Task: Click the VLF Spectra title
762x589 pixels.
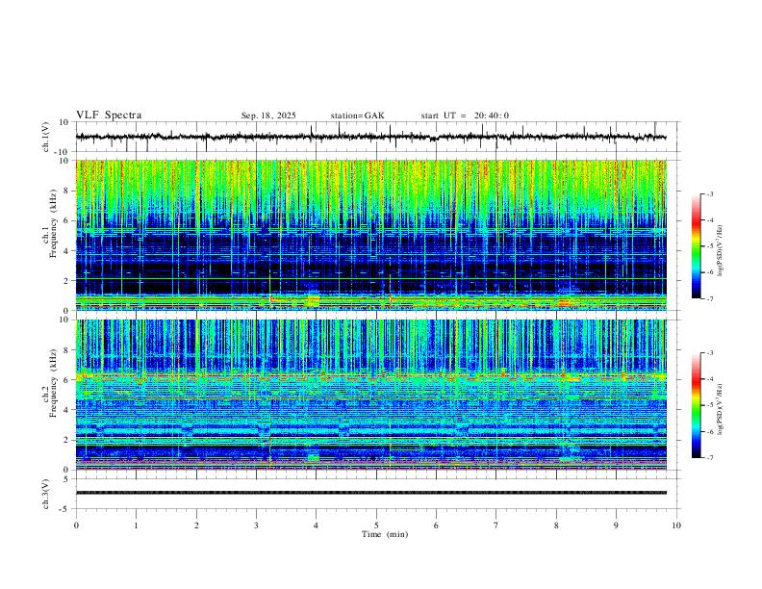Action: click(109, 115)
